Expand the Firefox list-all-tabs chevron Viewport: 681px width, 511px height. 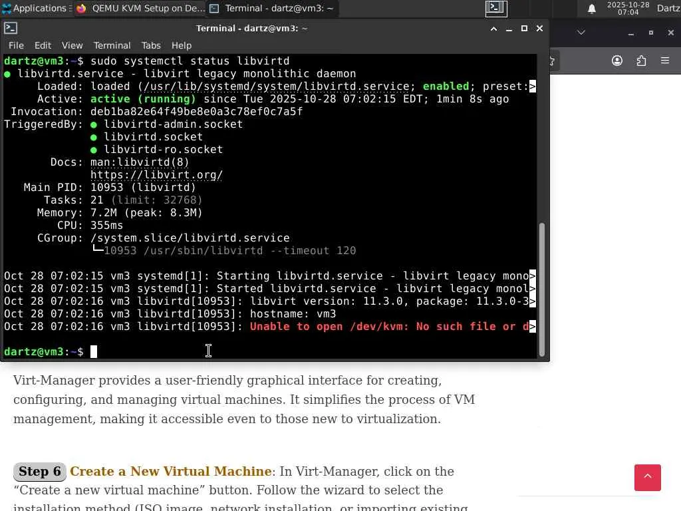(x=581, y=33)
